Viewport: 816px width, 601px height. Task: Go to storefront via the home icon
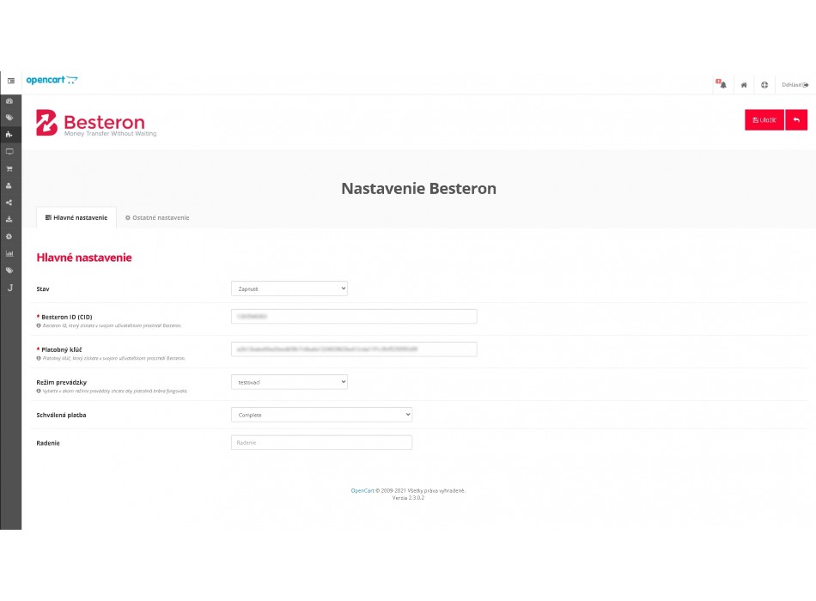pyautogui.click(x=744, y=85)
